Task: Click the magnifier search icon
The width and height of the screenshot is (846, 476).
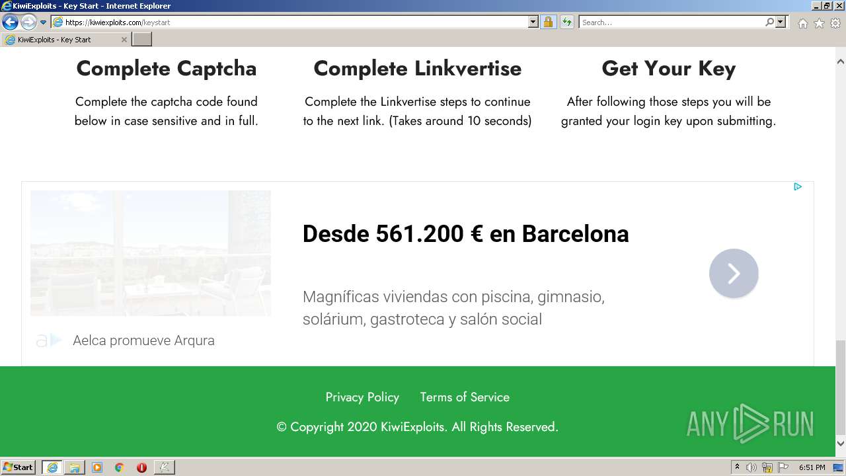Action: point(769,22)
